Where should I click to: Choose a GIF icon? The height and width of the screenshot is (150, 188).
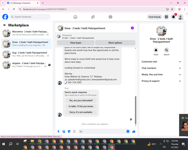[x=74, y=131]
